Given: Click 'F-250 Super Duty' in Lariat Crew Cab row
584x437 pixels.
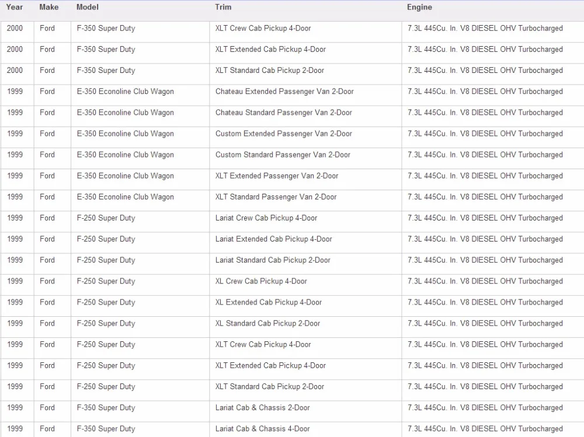Looking at the screenshot, I should pyautogui.click(x=106, y=218).
